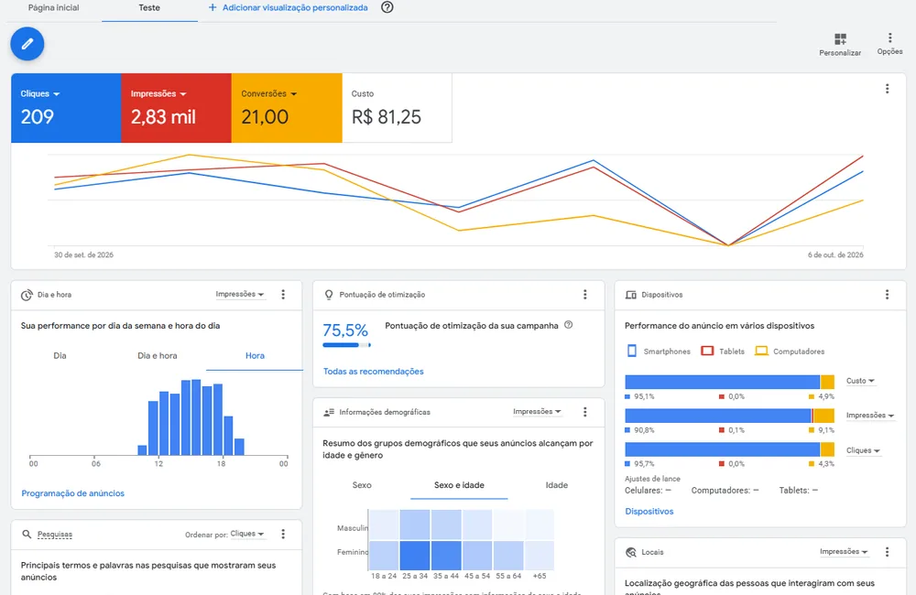Change demographics Impressões dropdown
This screenshot has height=595, width=916.
tap(537, 412)
